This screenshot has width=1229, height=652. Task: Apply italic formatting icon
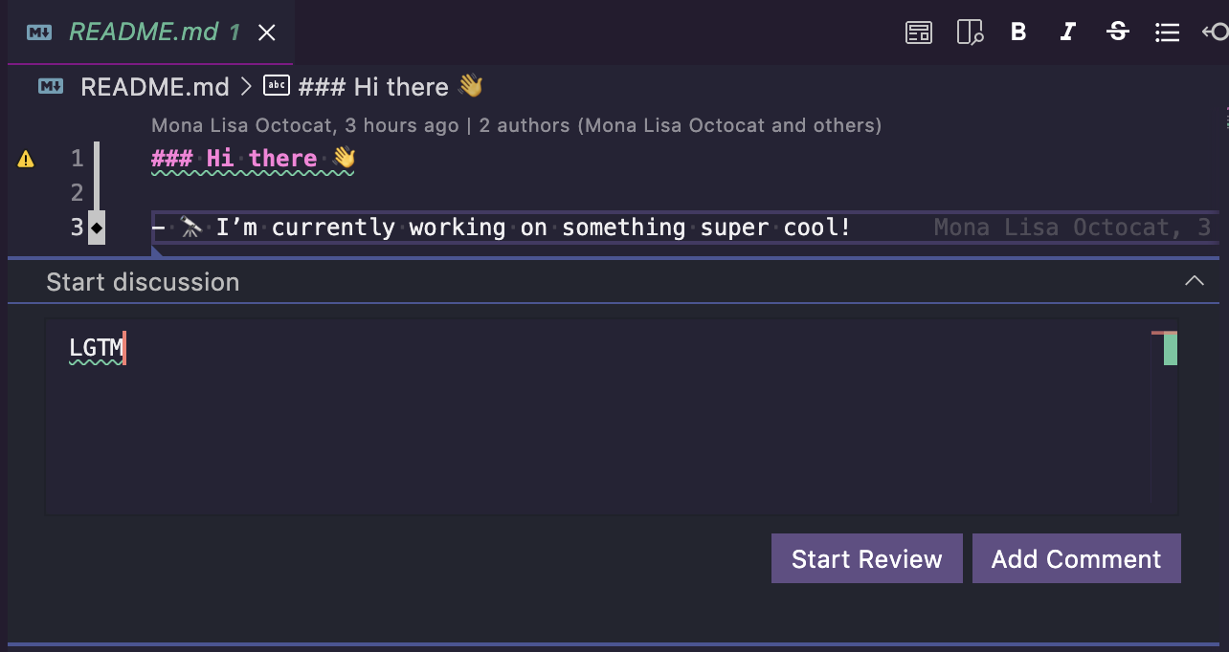point(1068,32)
